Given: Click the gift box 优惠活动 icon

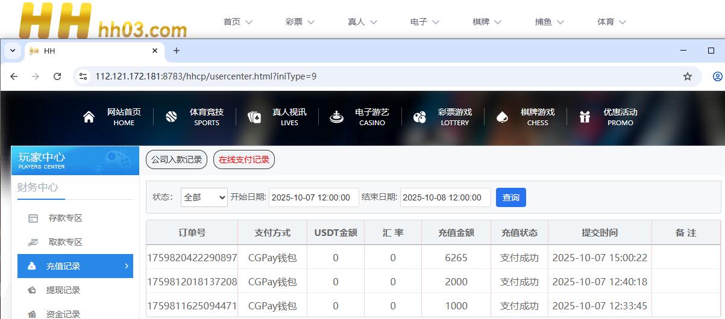Looking at the screenshot, I should (585, 117).
